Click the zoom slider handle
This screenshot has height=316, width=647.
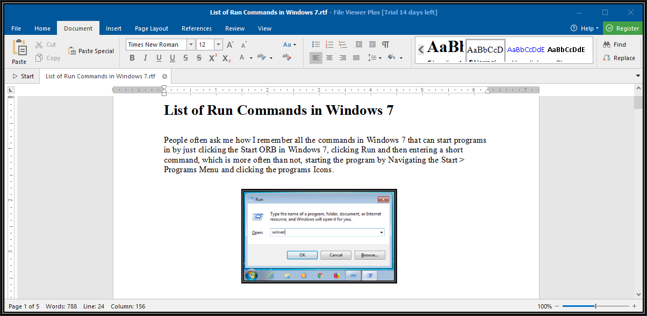pos(595,306)
